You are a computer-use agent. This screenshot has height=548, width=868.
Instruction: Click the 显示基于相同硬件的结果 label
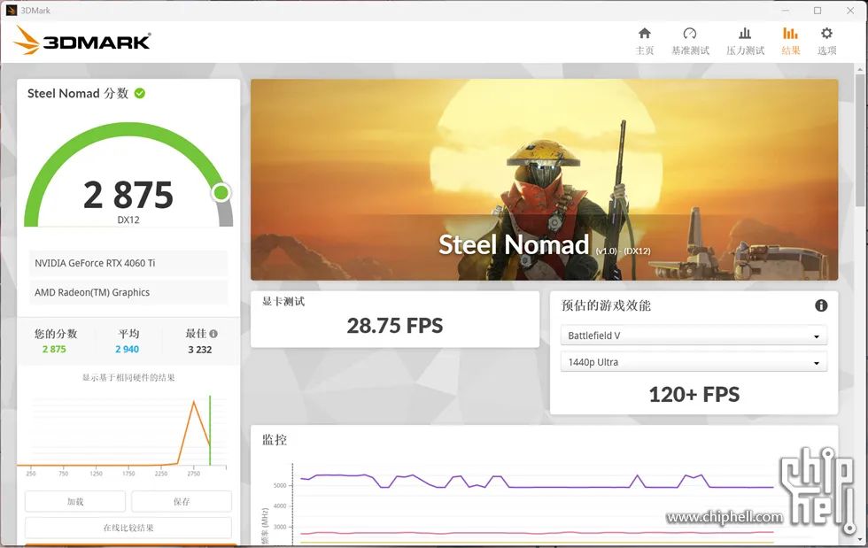coord(128,377)
